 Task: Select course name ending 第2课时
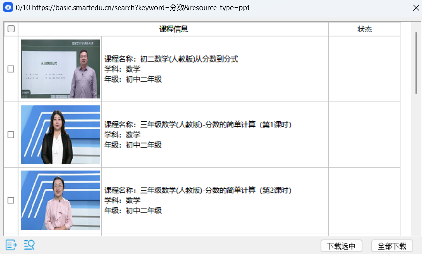pyautogui.click(x=216, y=190)
